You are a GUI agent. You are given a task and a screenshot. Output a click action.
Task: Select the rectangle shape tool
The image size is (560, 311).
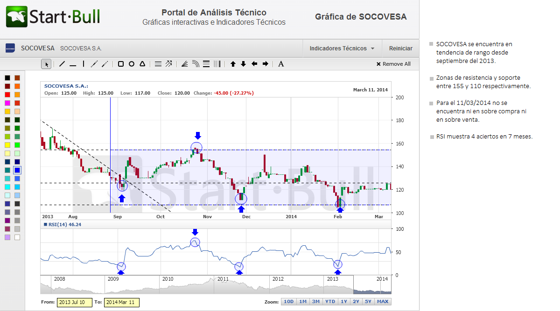coord(121,64)
